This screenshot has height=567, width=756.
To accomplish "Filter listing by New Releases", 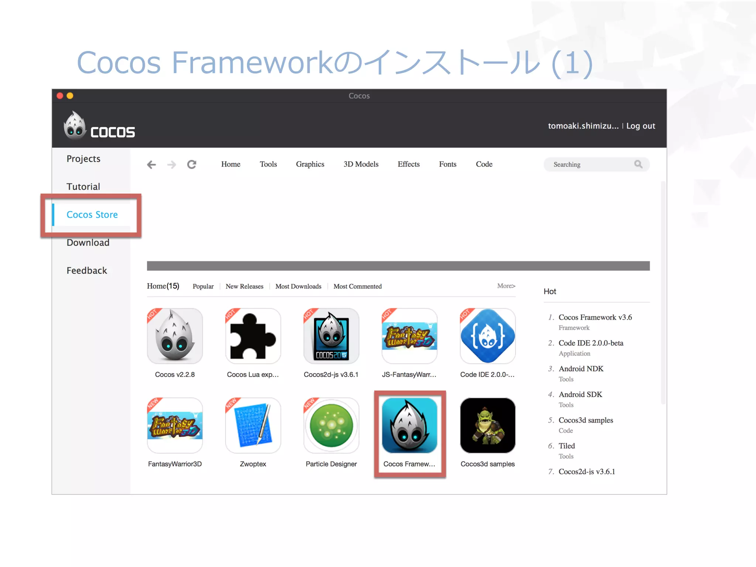I will [x=244, y=286].
